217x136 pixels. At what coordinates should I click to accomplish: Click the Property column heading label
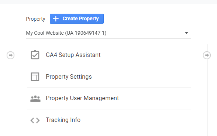point(35,19)
